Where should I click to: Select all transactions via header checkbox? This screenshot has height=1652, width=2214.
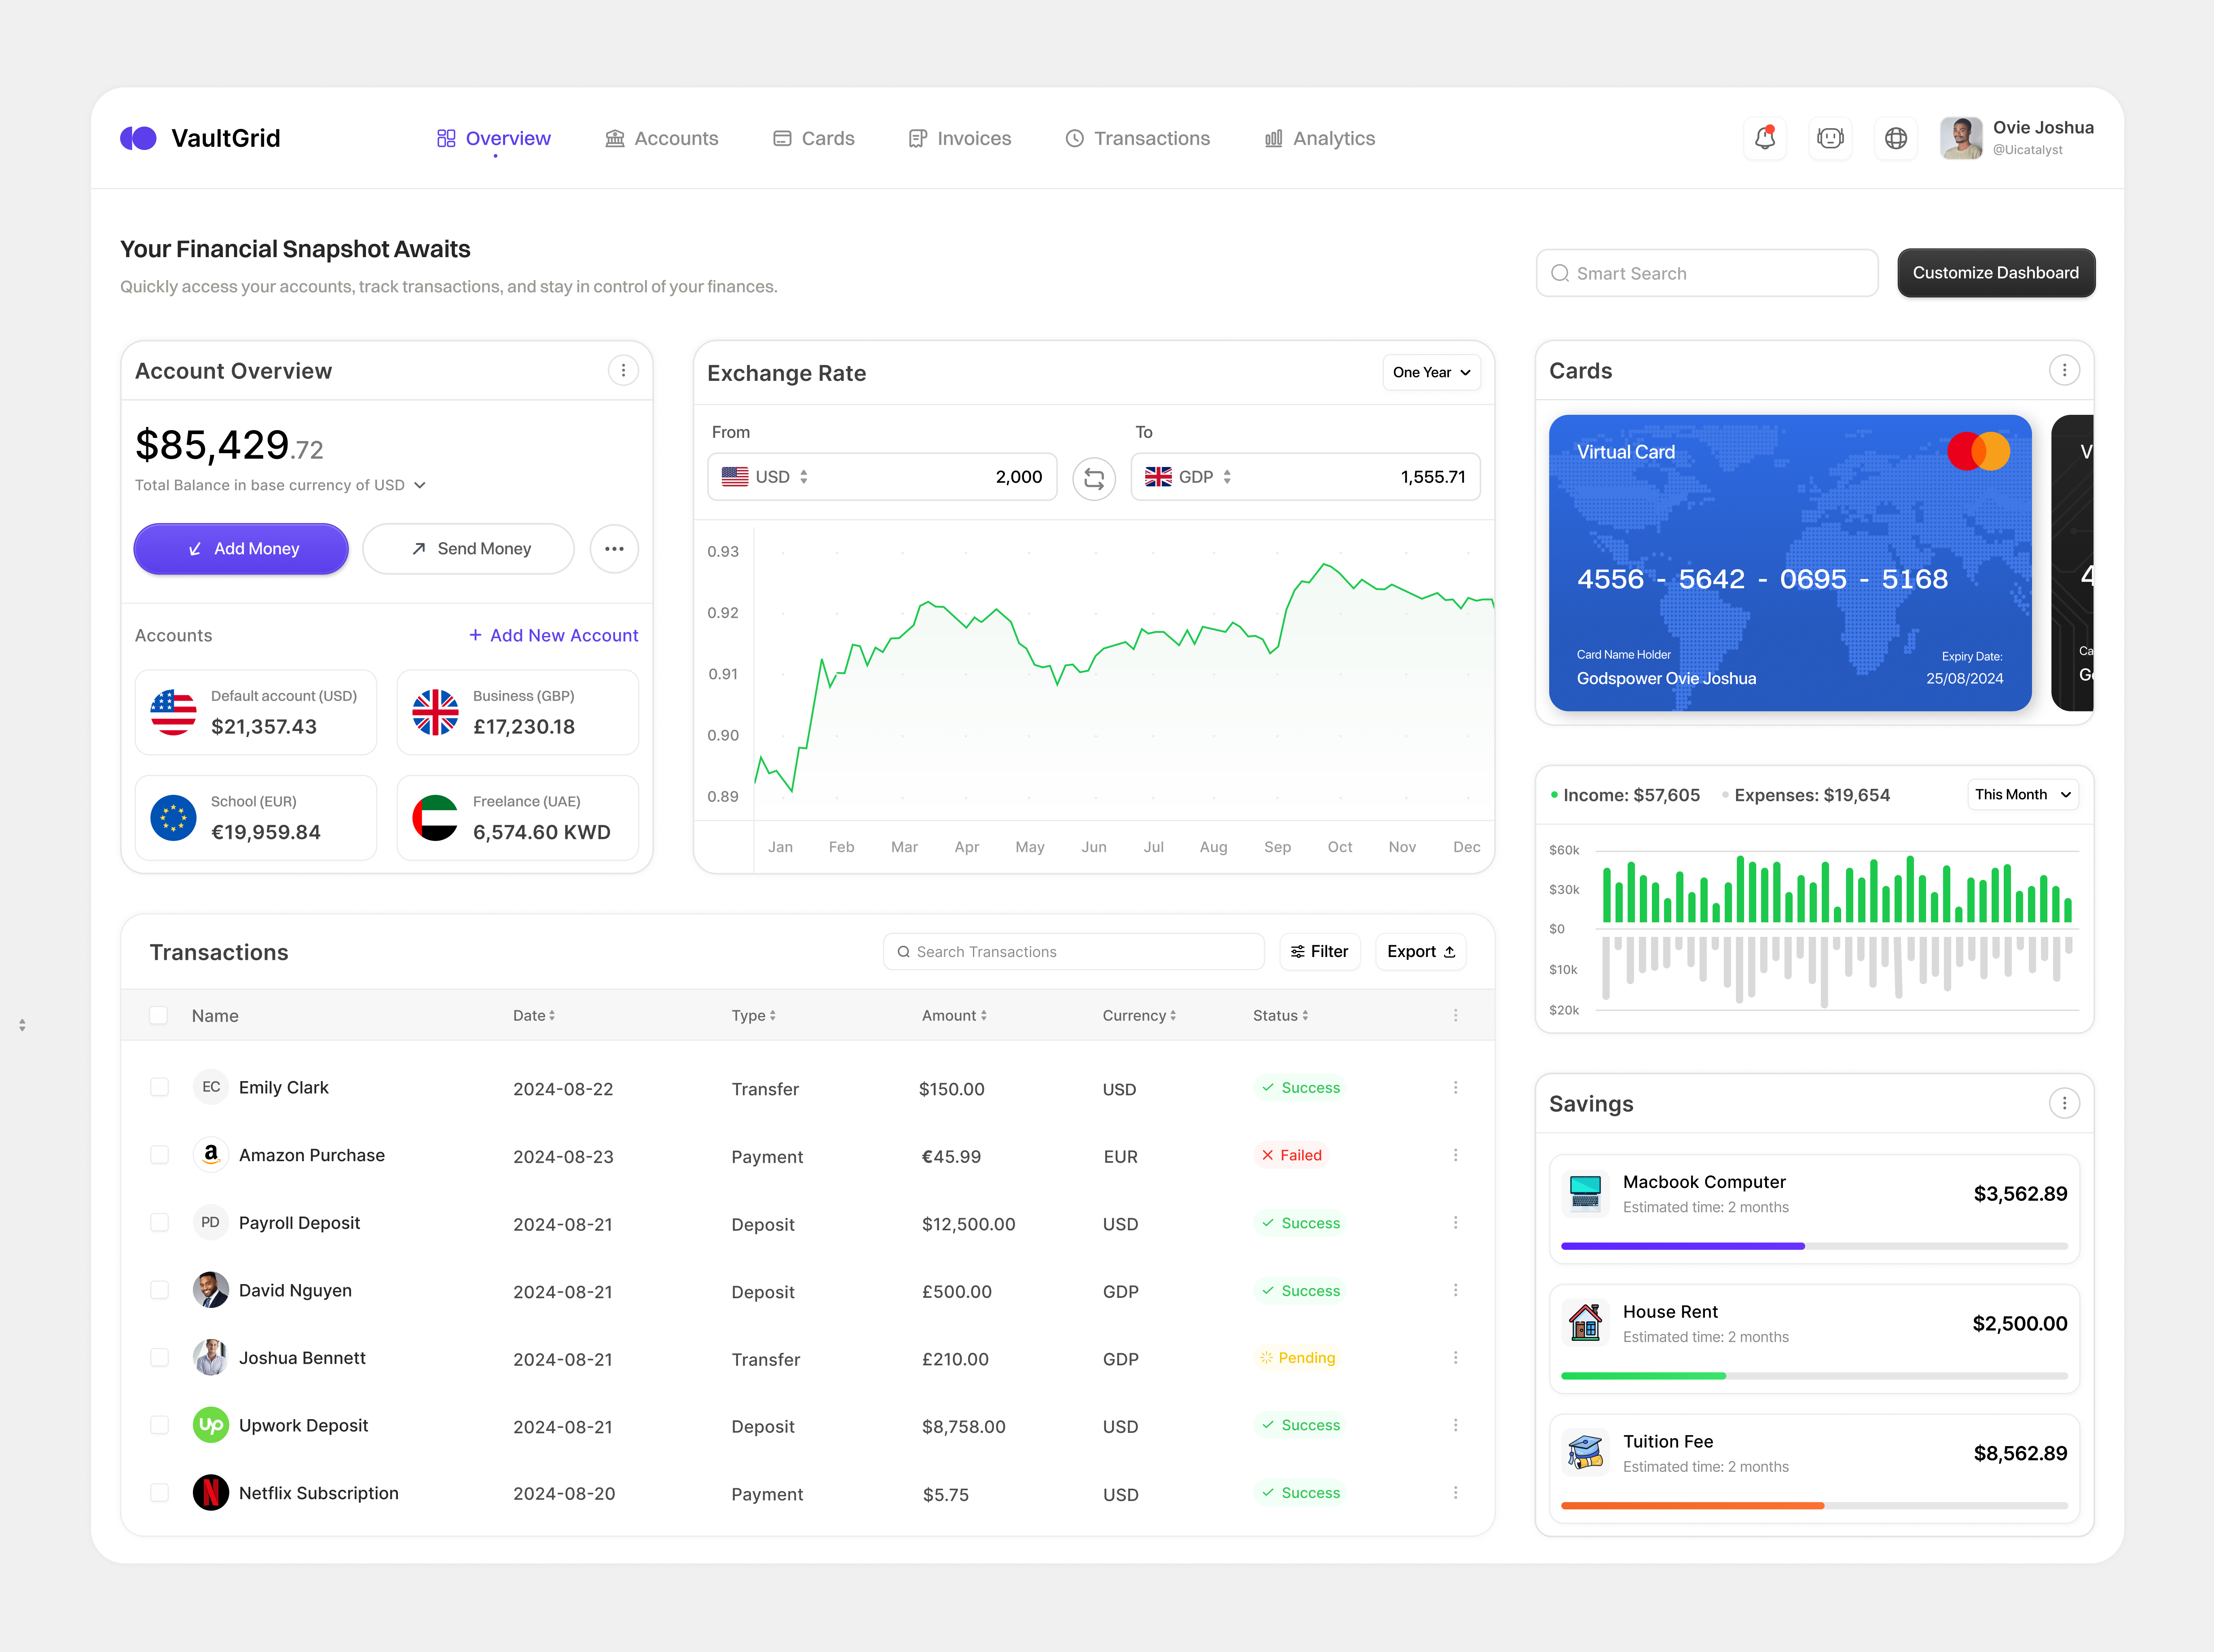[159, 1015]
